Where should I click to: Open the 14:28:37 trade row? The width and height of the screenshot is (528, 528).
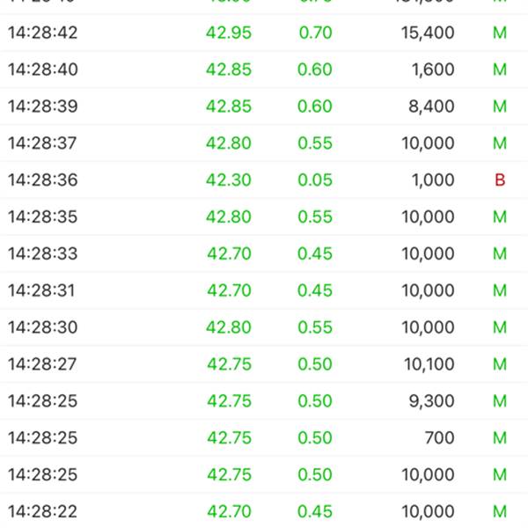click(43, 143)
